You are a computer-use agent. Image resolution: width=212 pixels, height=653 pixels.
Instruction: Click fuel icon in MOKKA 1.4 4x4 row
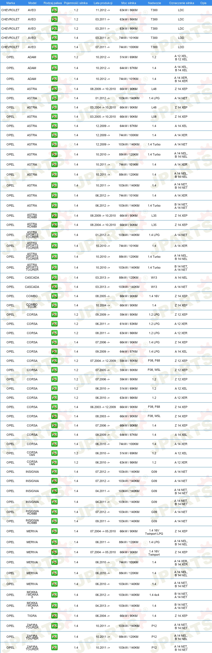pyautogui.click(x=54, y=595)
